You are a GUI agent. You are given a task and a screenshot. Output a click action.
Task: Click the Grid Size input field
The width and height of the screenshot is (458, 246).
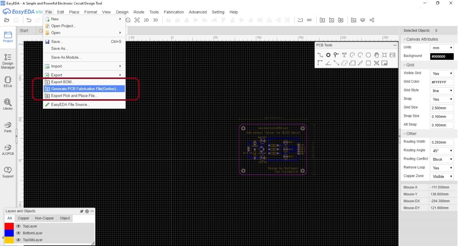442,108
